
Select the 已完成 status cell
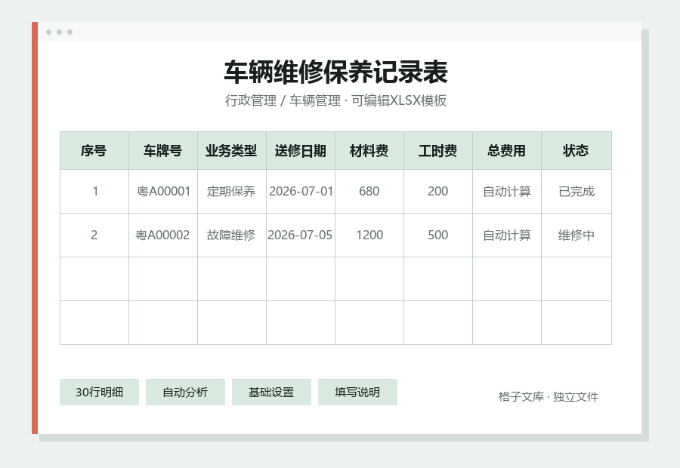576,191
